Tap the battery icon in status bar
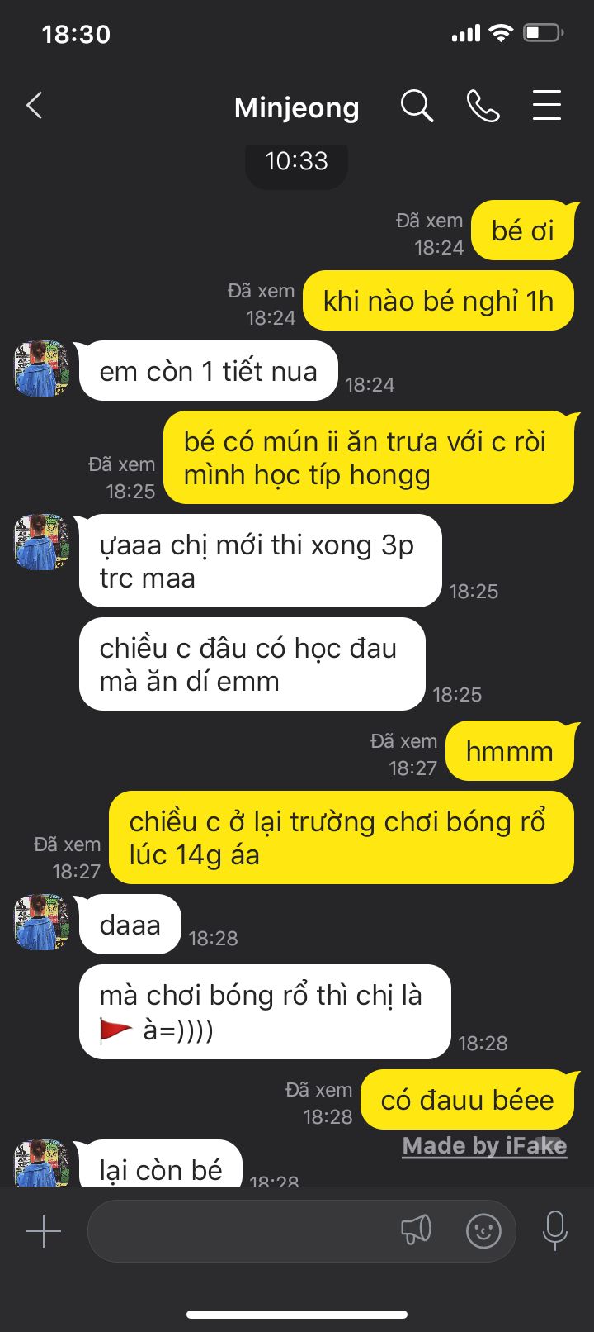The width and height of the screenshot is (594, 1332). [x=544, y=33]
